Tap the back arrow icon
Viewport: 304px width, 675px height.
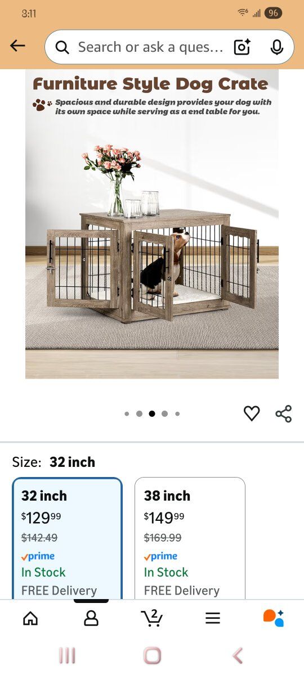pyautogui.click(x=17, y=46)
